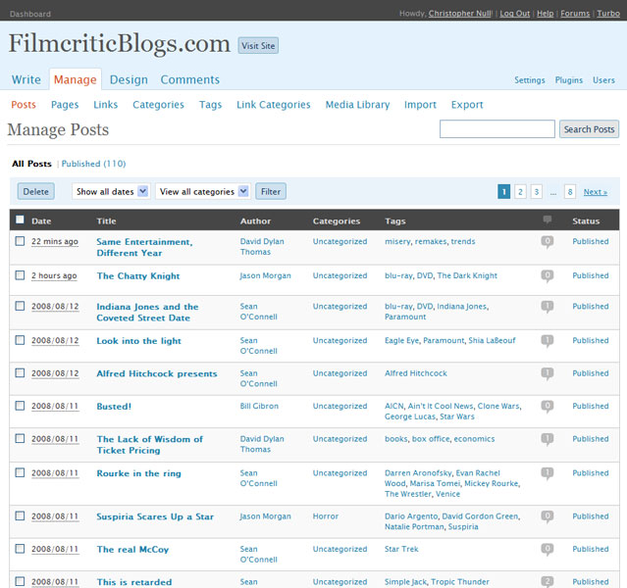Viewport: 627px width, 588px height.
Task: Click the Visit Site button
Action: point(259,45)
